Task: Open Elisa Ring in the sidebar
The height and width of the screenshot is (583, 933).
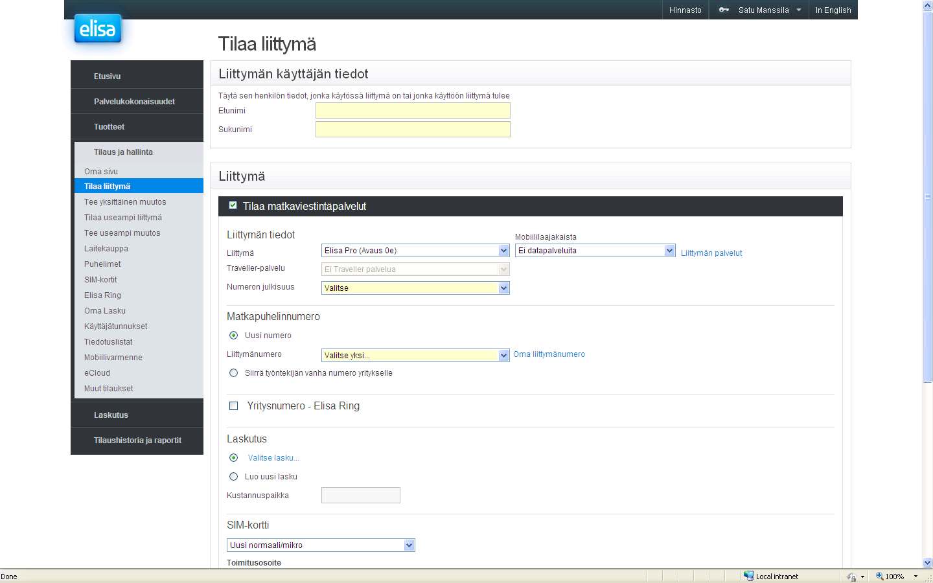Action: [102, 295]
